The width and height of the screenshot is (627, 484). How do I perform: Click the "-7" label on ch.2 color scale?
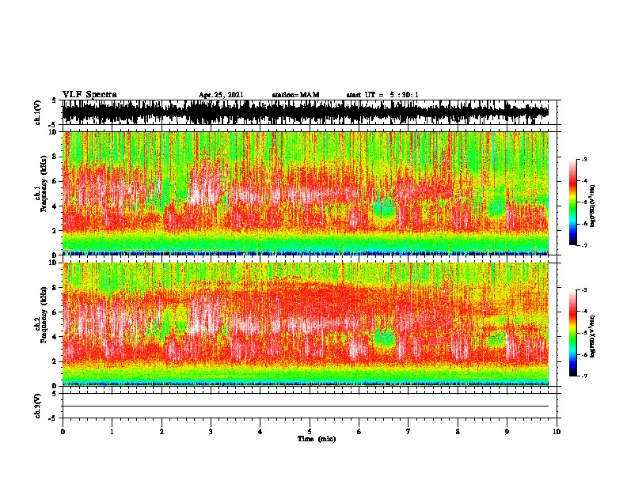[x=583, y=376]
